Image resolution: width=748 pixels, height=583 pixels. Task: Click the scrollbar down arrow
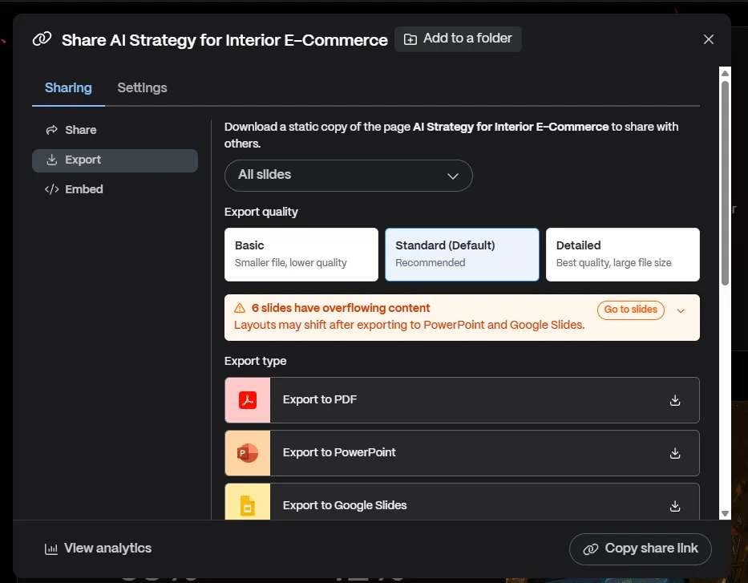click(725, 514)
